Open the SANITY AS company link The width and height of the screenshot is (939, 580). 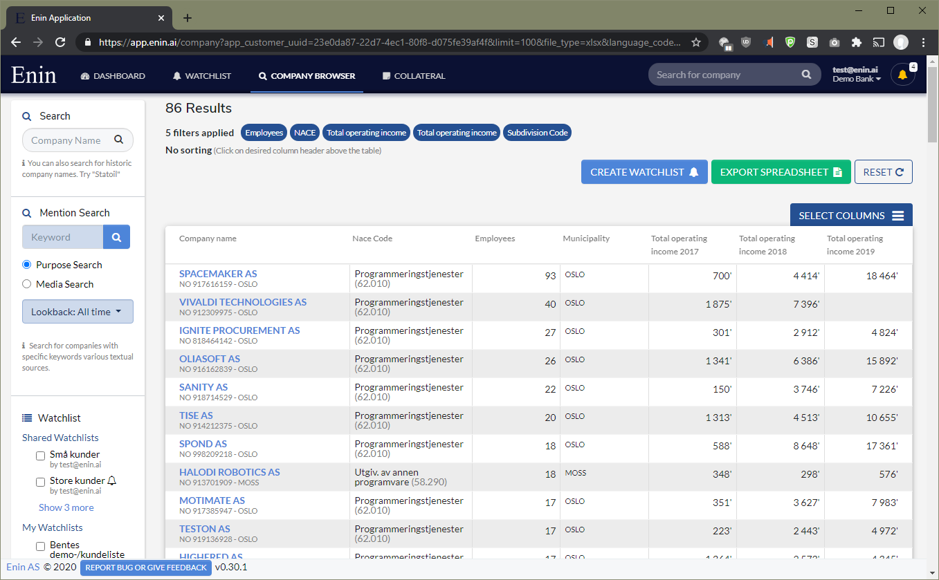203,387
